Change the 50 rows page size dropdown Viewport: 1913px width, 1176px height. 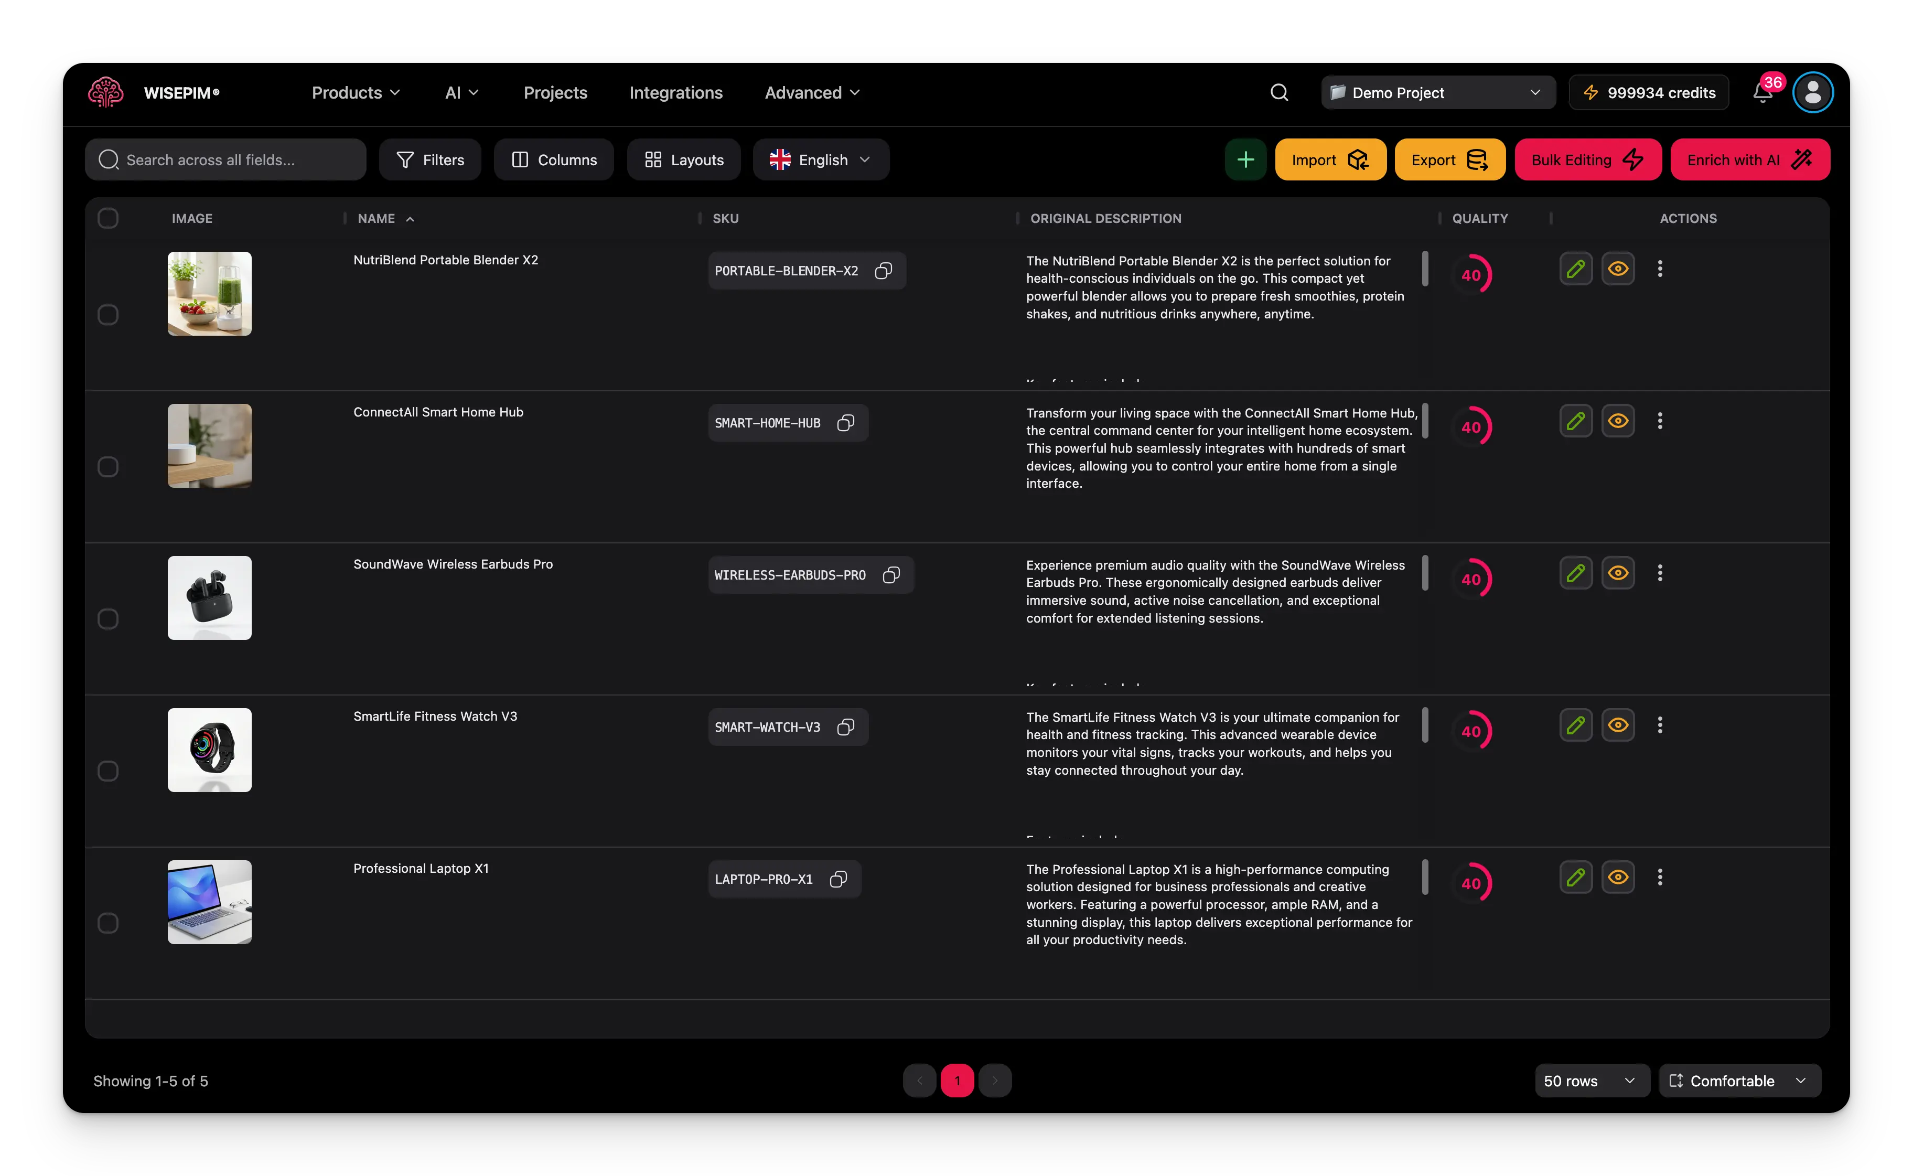click(1590, 1081)
